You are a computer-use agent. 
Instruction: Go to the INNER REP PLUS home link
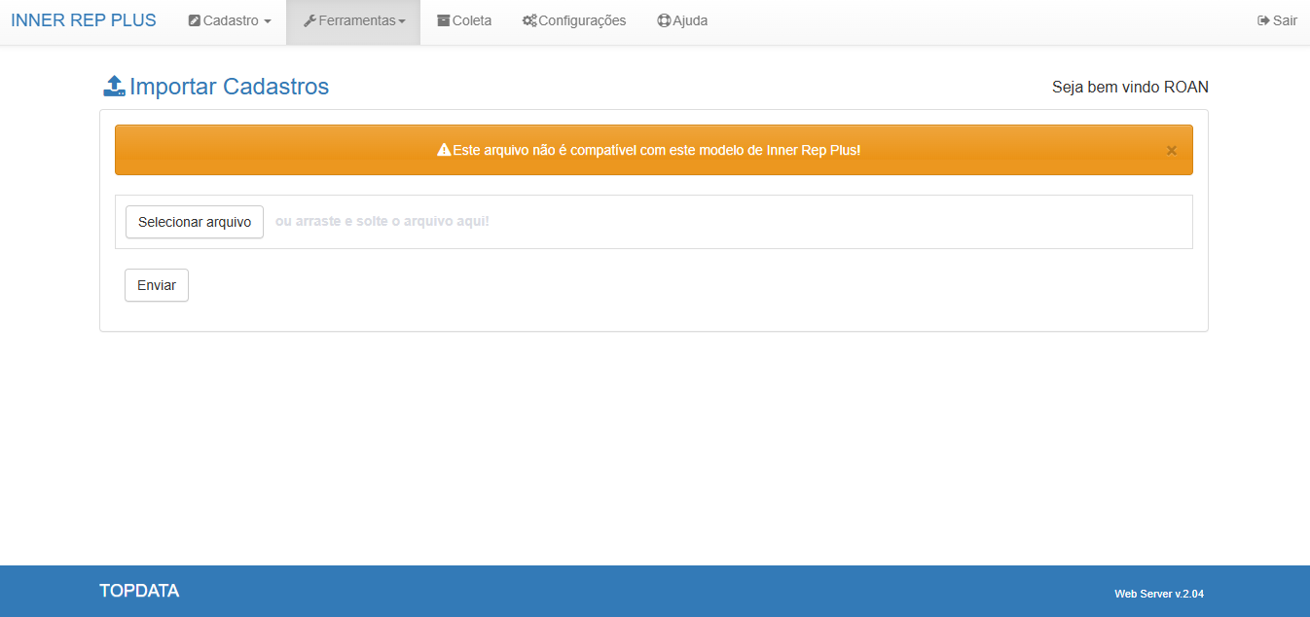pyautogui.click(x=84, y=20)
